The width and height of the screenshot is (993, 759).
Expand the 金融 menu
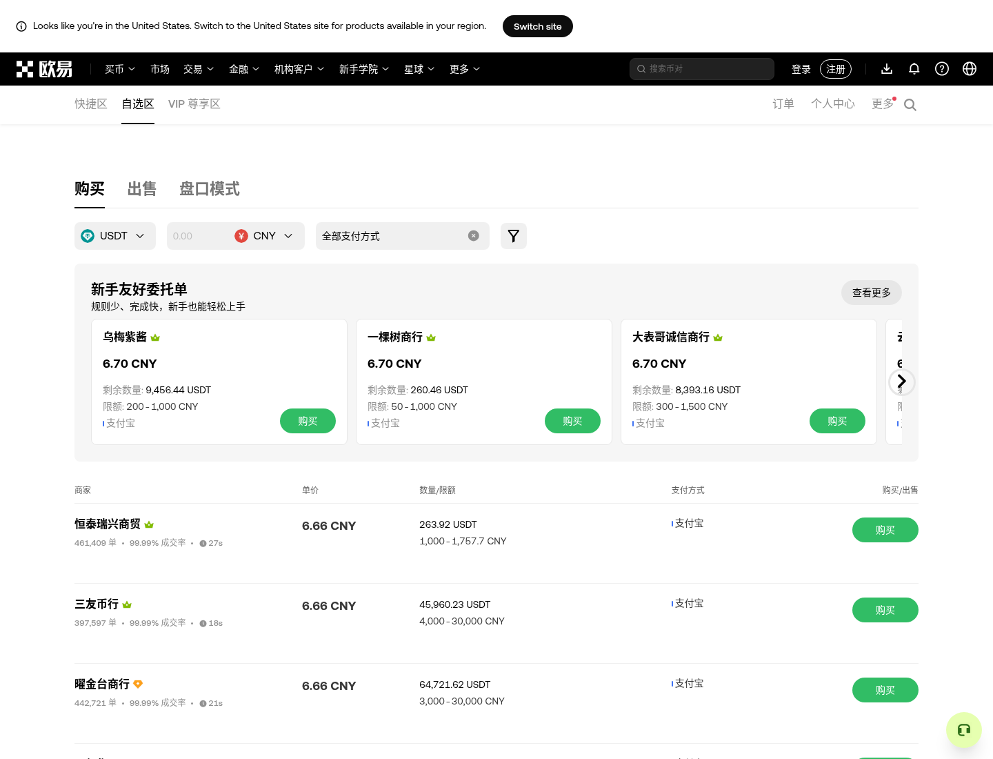244,69
